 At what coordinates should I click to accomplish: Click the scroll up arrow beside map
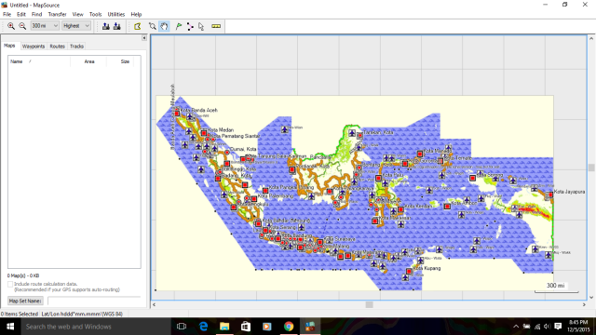coord(591,38)
